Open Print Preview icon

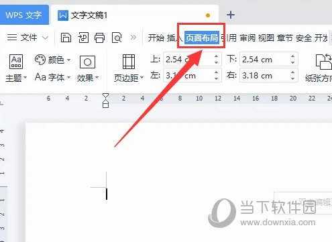click(117, 38)
